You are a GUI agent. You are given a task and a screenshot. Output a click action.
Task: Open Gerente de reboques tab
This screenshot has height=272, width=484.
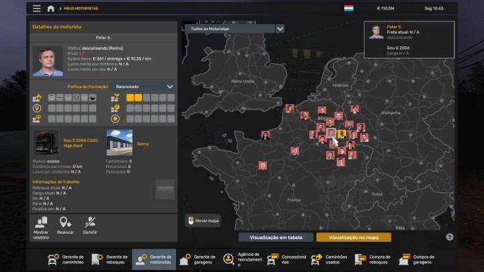[x=110, y=259]
